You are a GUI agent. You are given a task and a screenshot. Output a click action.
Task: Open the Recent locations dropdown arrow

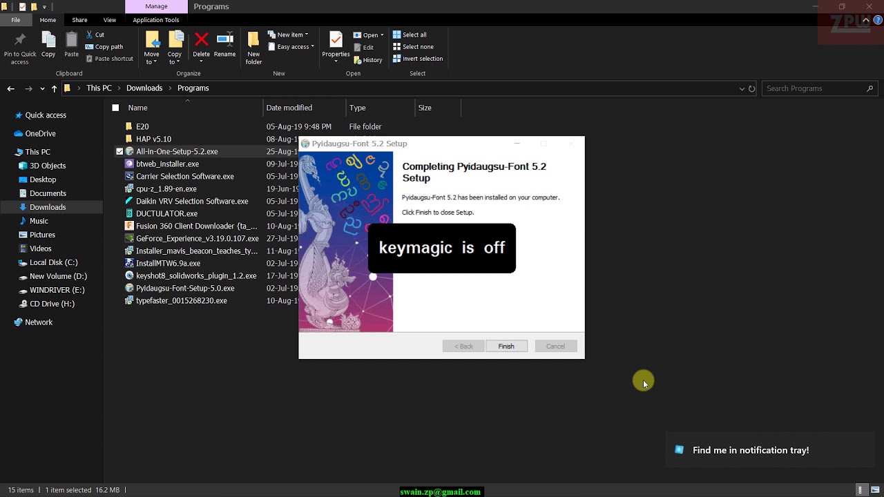point(42,88)
